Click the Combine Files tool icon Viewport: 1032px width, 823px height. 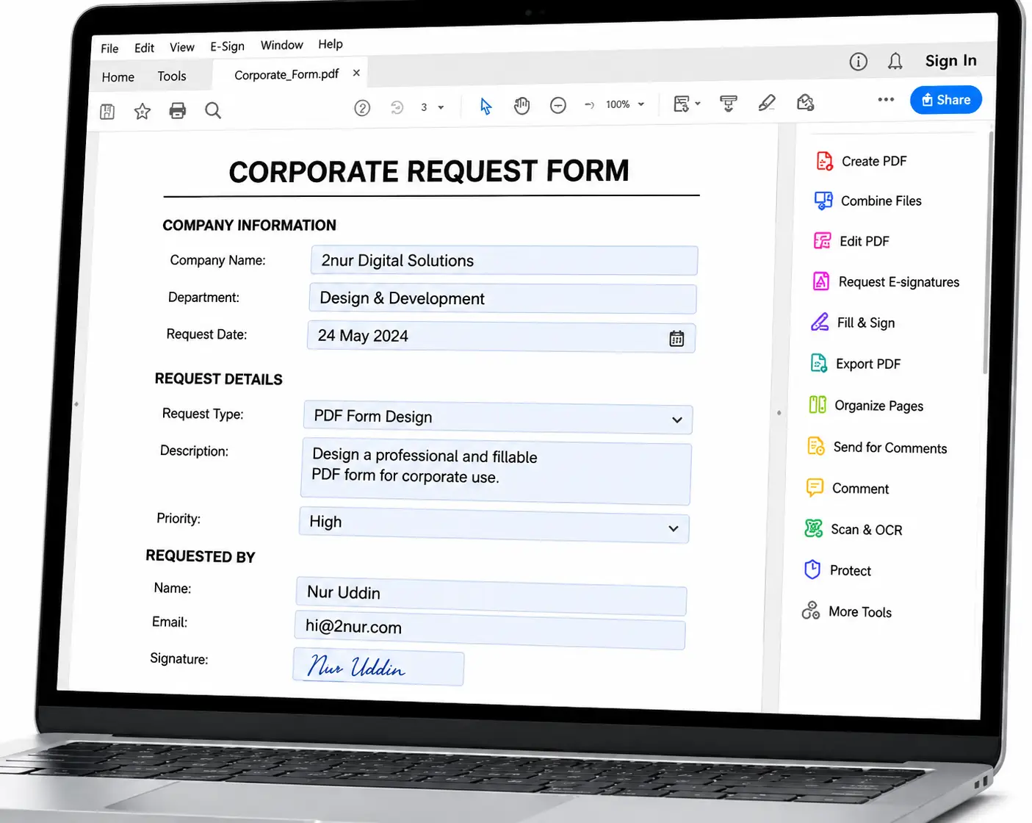(x=823, y=201)
